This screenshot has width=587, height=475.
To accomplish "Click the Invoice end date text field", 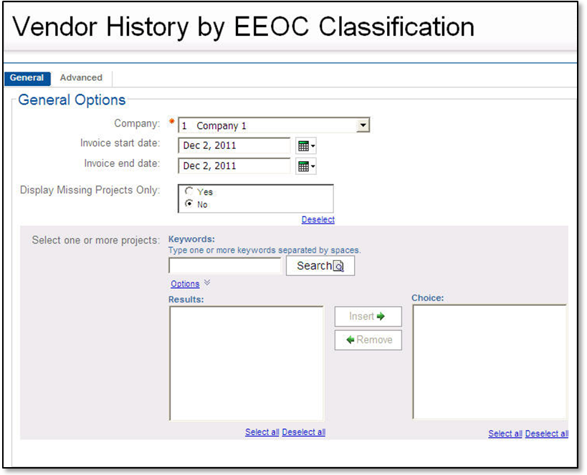I will click(234, 165).
